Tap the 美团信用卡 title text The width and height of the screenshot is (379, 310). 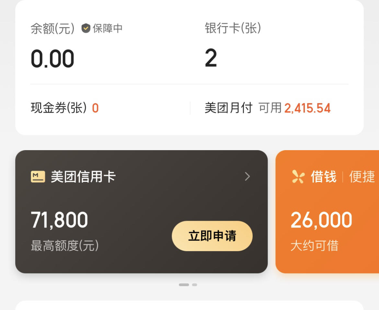pyautogui.click(x=83, y=177)
